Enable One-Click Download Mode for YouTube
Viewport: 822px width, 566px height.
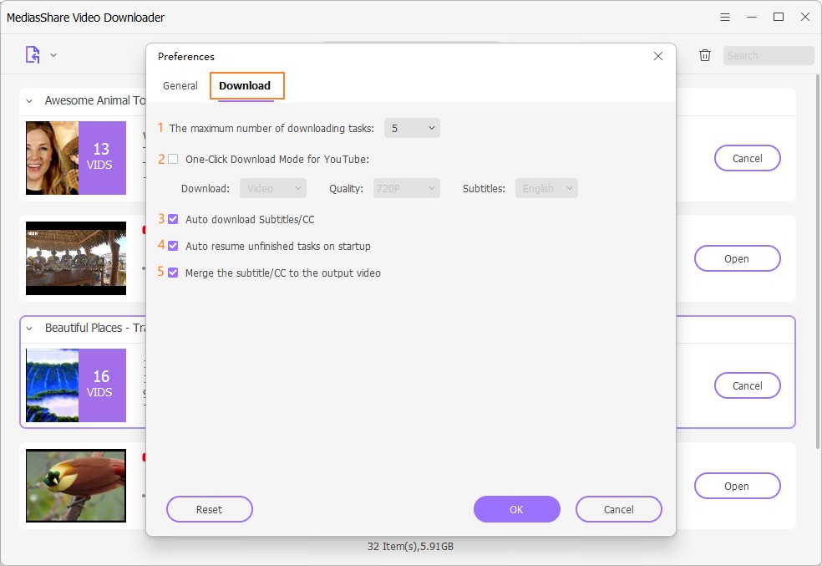(x=173, y=159)
